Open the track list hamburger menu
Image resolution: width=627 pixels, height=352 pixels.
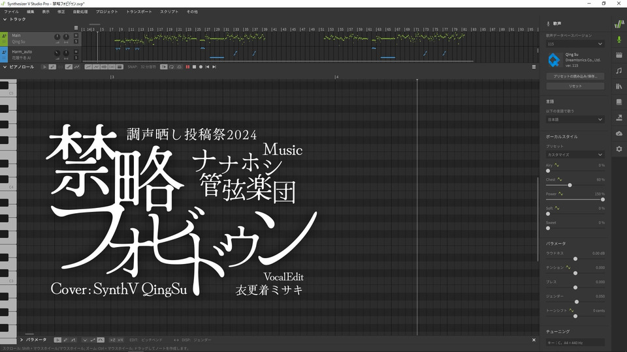[76, 28]
